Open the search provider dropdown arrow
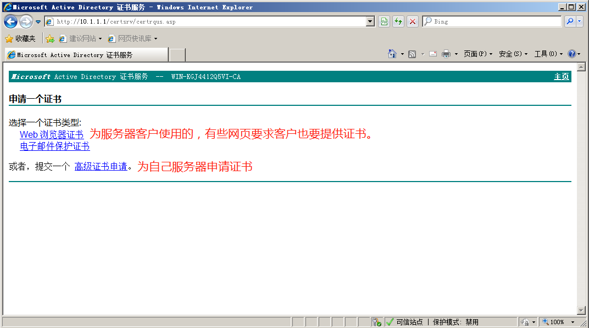 tap(580, 22)
